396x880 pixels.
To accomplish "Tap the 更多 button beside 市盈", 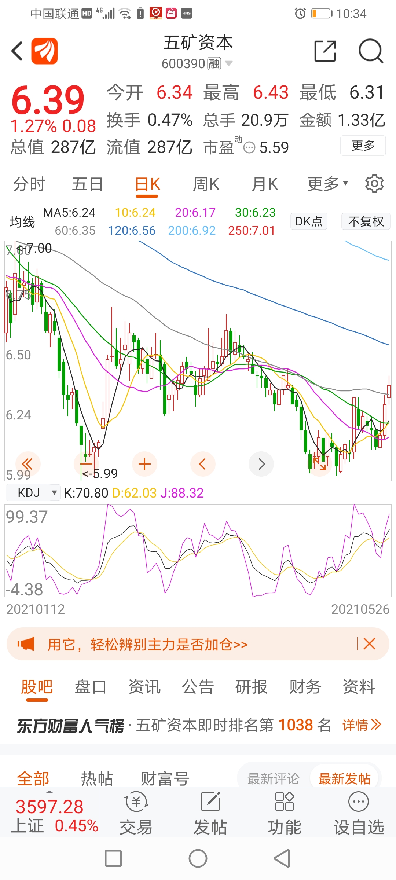I will pyautogui.click(x=363, y=146).
